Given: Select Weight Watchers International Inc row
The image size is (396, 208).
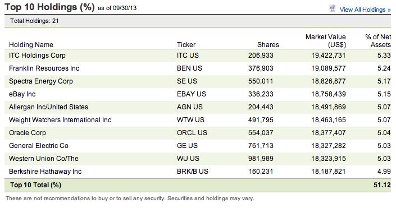Looking at the screenshot, I should click(198, 120).
